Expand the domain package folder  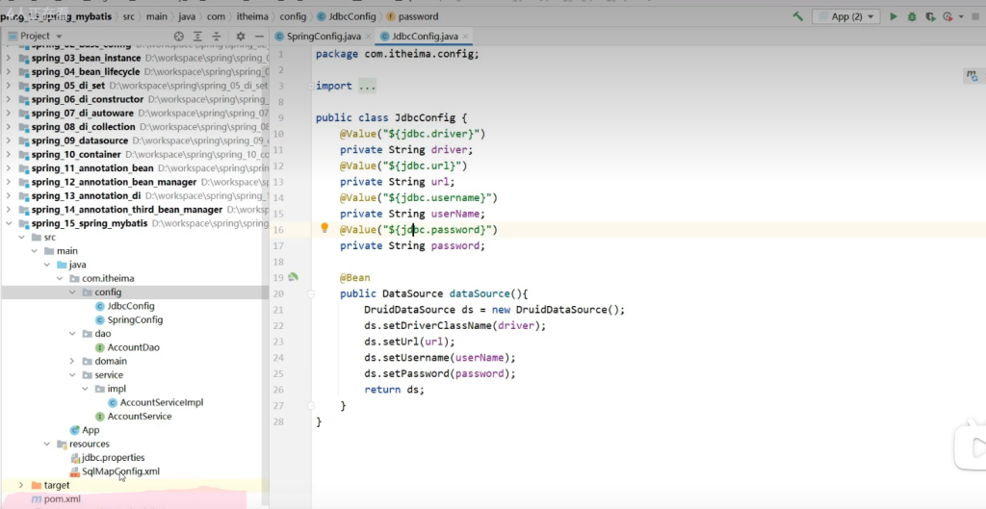pos(72,361)
